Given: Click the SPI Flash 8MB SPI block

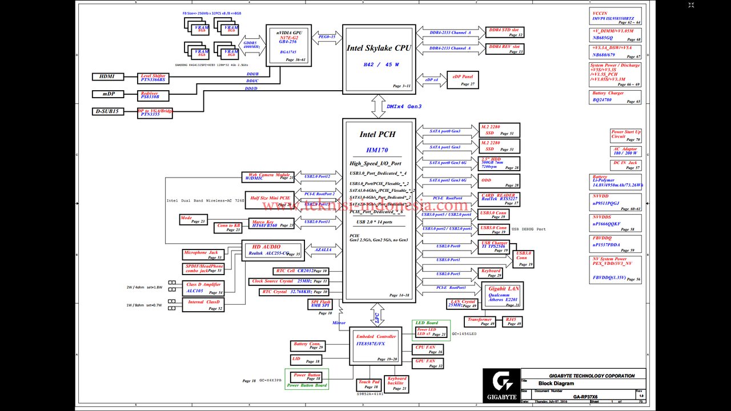Looking at the screenshot, I should point(320,304).
